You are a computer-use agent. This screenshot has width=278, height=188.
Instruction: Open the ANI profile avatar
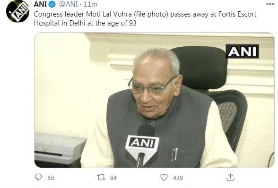[x=17, y=11]
